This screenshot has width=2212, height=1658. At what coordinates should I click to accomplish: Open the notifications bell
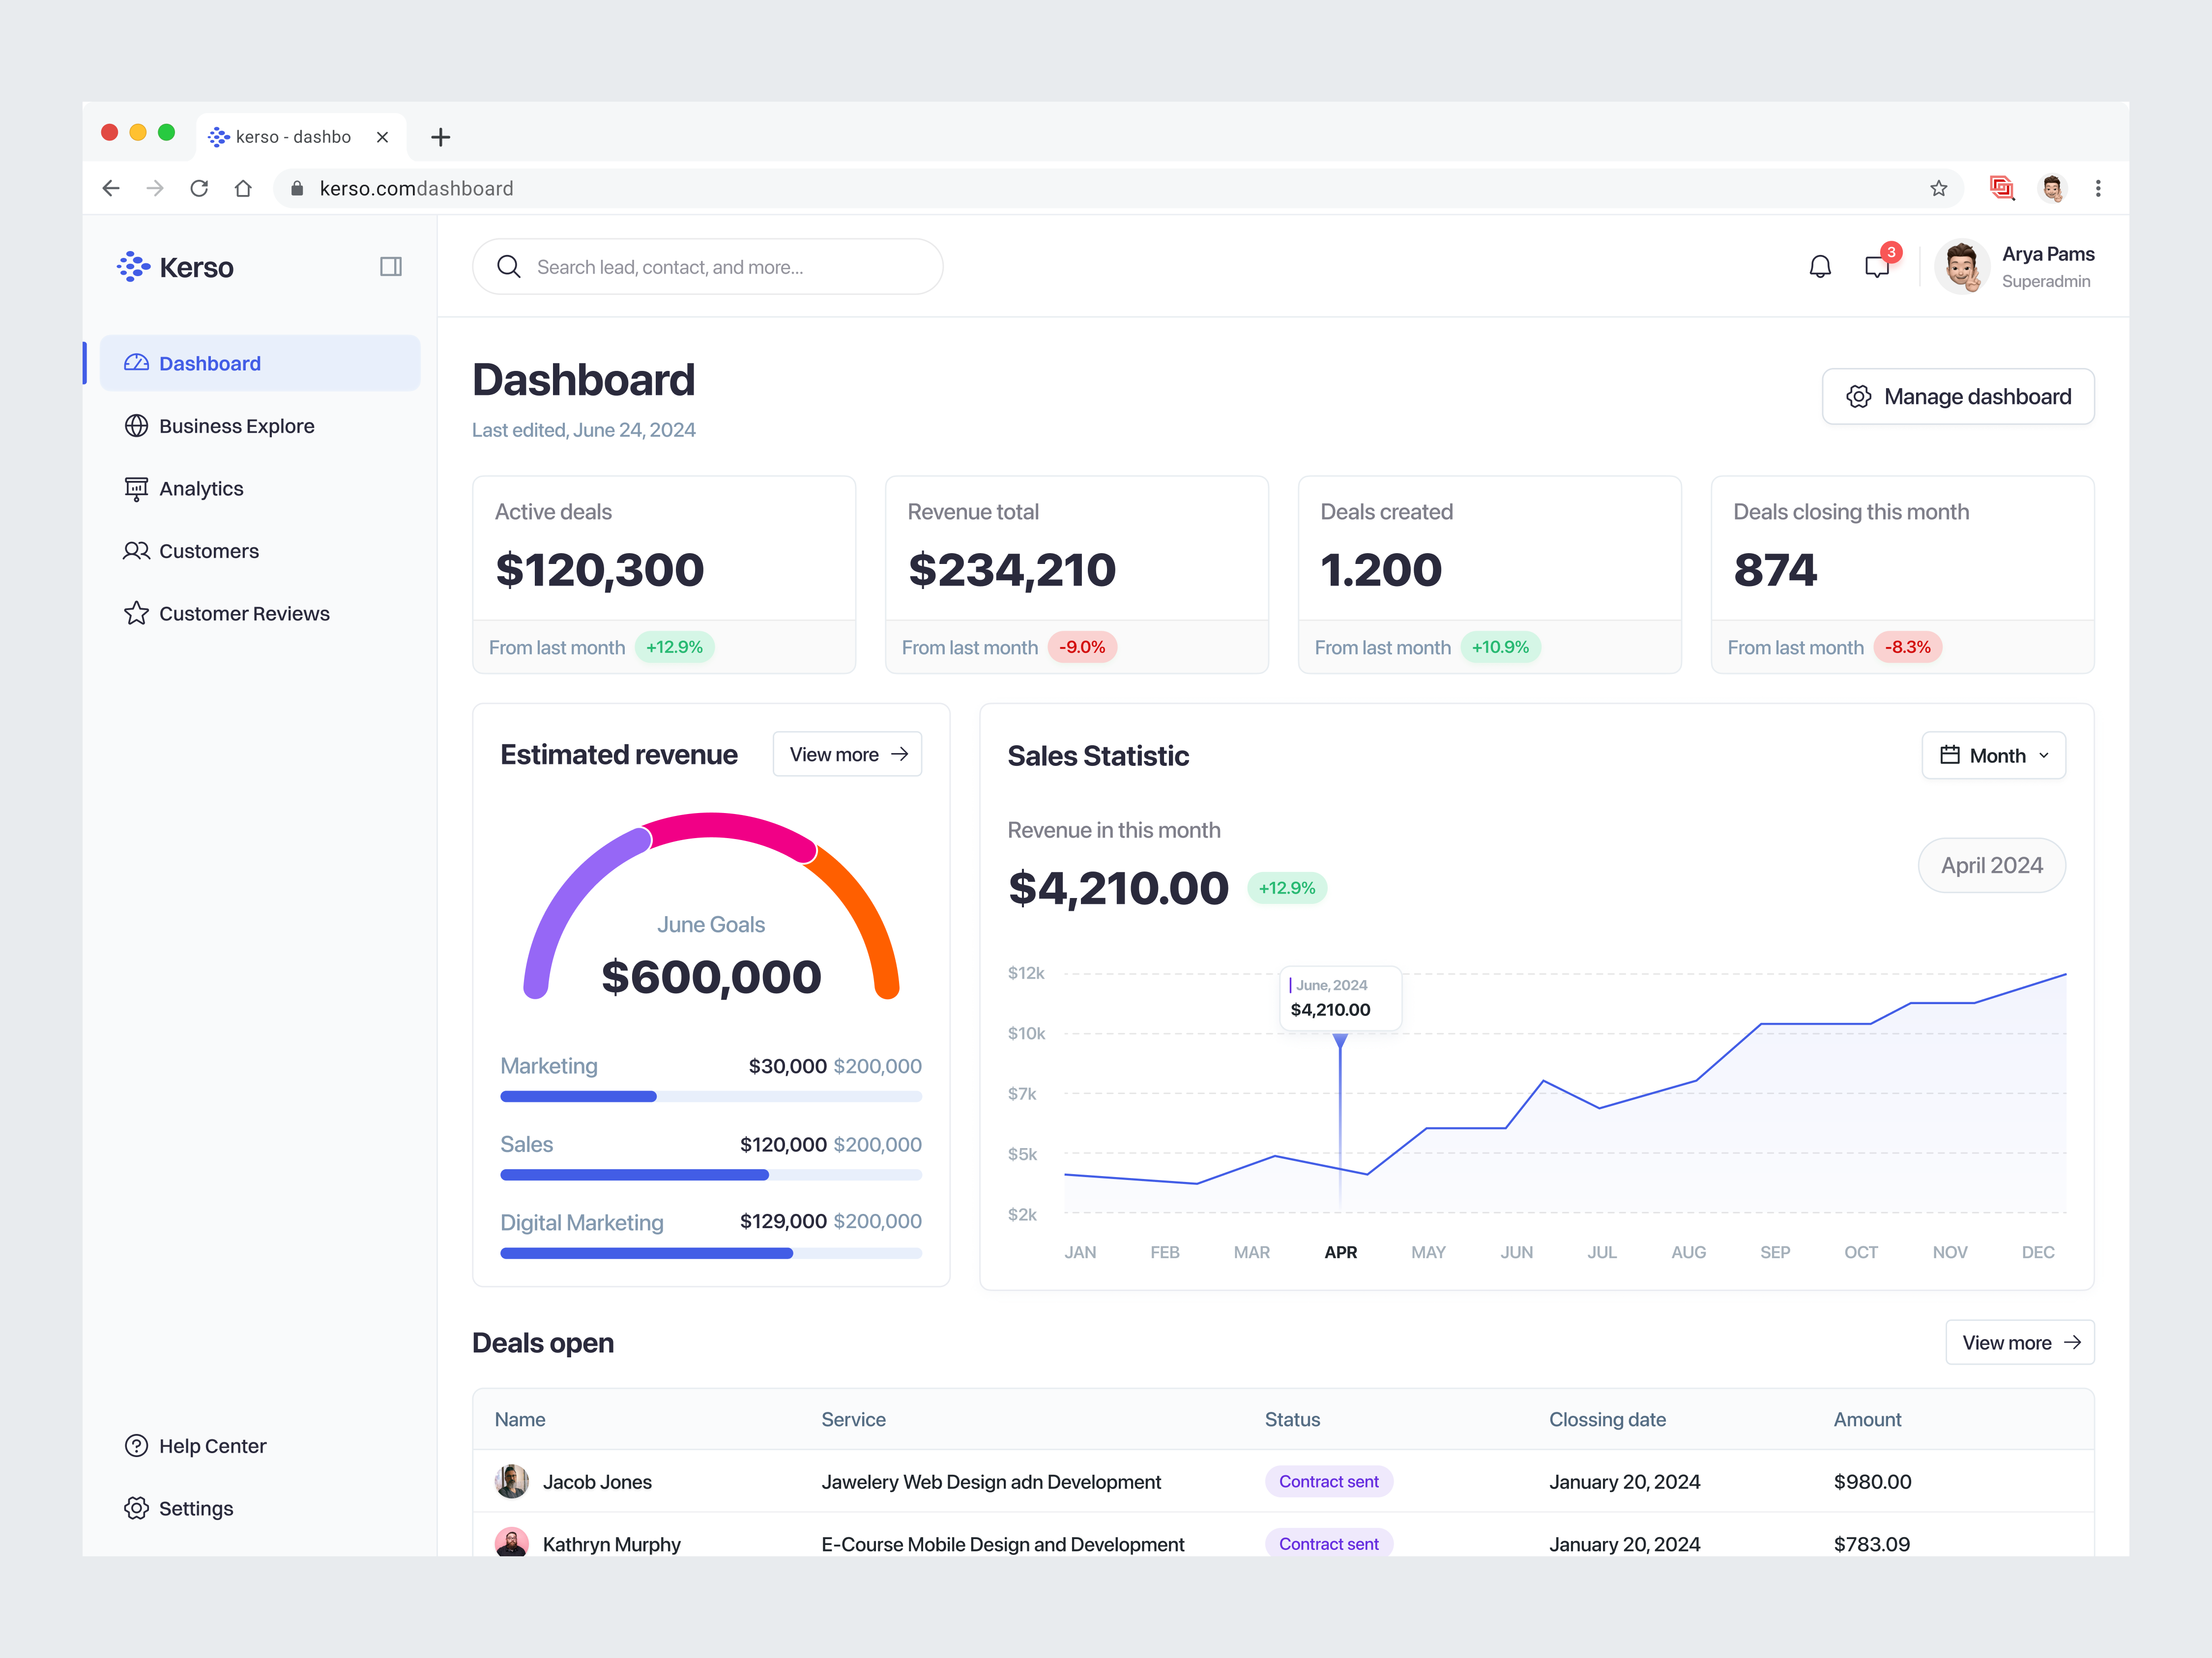coord(1820,266)
